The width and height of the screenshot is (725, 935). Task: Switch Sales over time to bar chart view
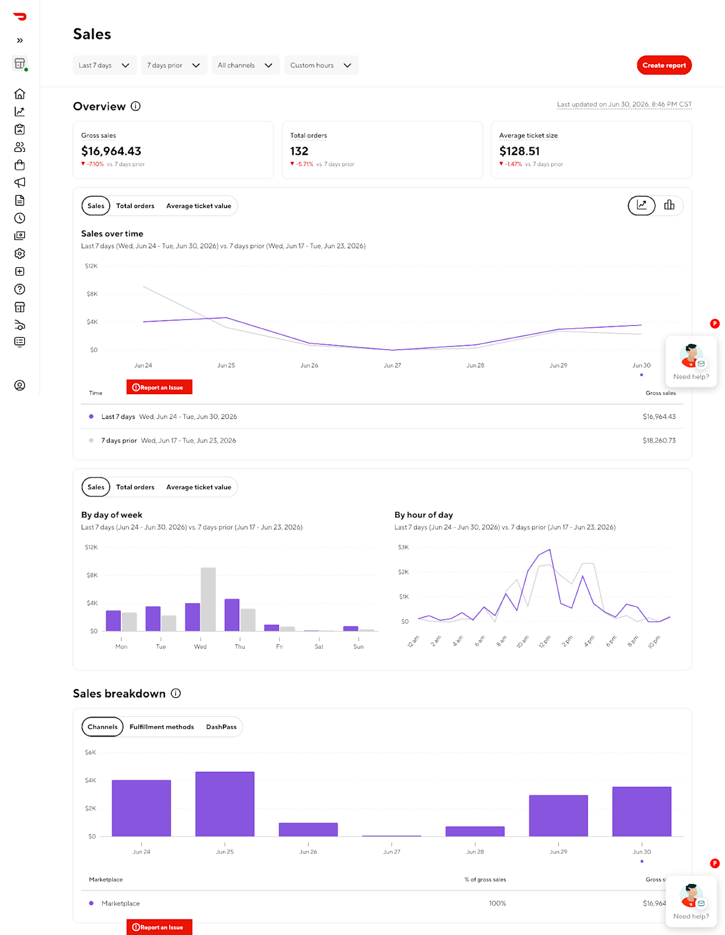tap(669, 205)
